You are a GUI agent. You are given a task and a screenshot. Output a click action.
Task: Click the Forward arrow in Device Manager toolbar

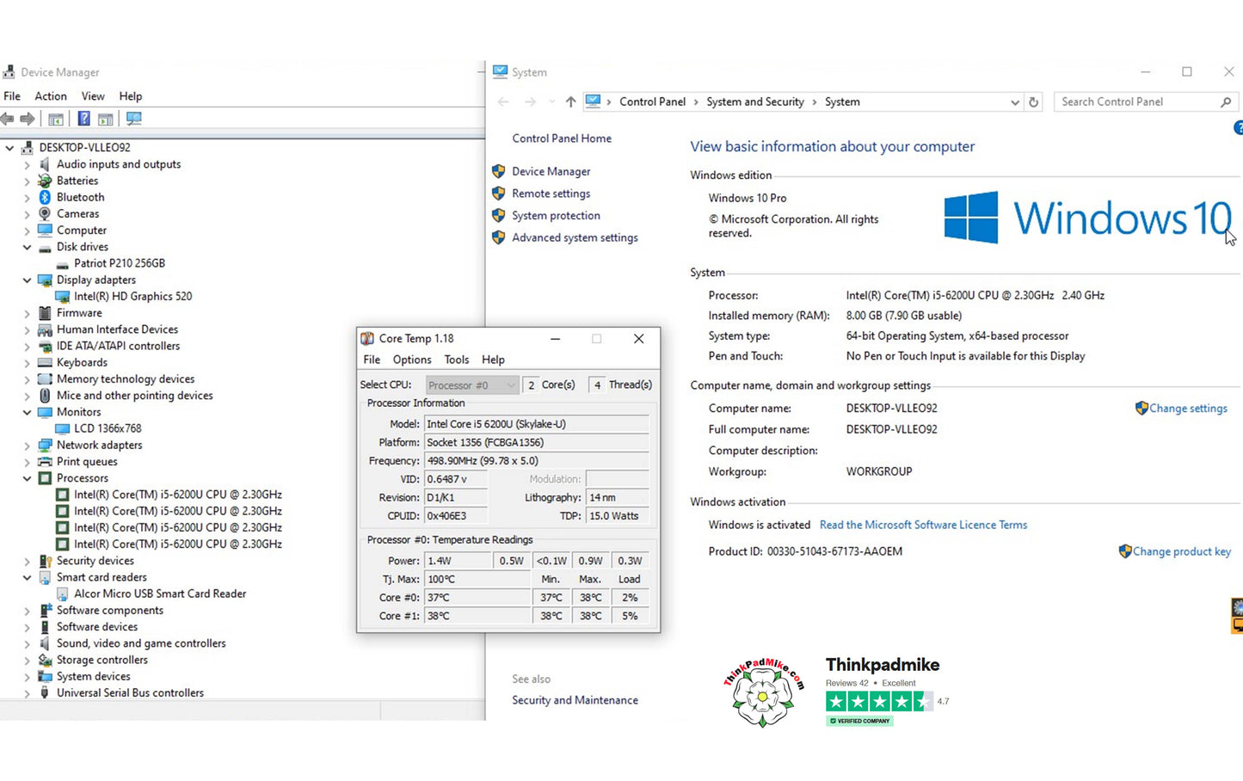pos(28,119)
